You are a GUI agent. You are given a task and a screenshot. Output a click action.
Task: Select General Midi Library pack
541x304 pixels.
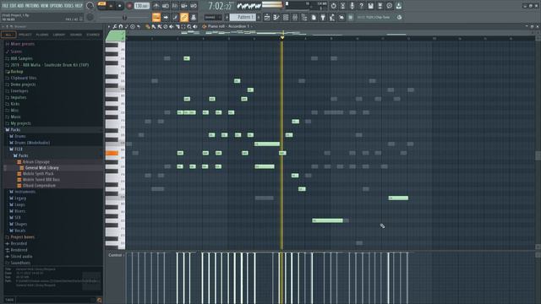point(41,168)
